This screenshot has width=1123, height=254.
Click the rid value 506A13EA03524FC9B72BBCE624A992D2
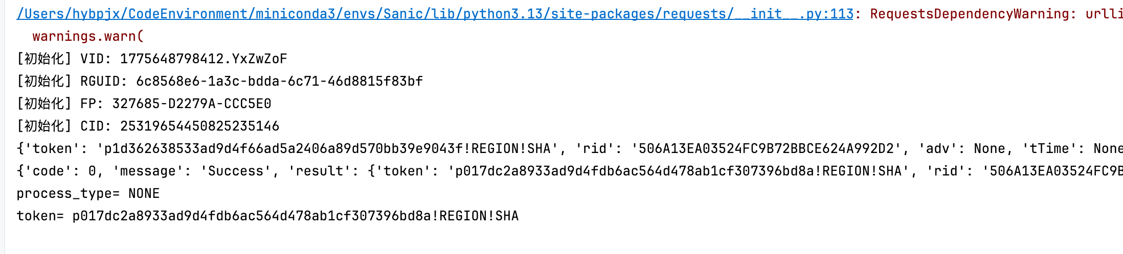[766, 148]
